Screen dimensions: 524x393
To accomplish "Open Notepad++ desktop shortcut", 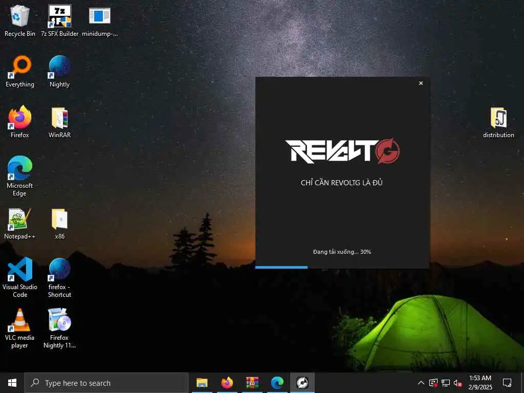I will coord(20,224).
